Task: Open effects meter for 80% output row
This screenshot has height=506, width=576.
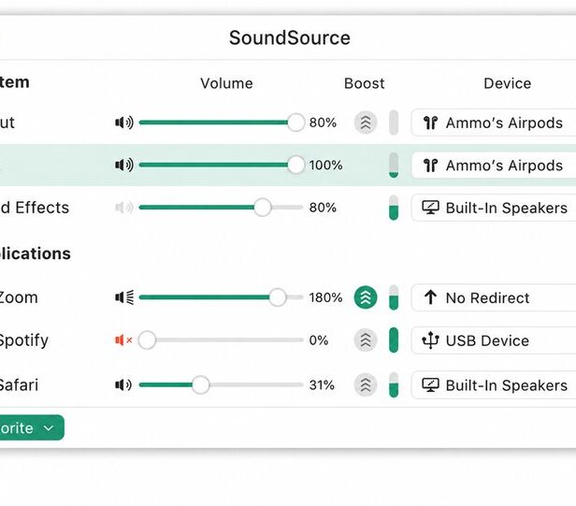Action: click(x=394, y=123)
